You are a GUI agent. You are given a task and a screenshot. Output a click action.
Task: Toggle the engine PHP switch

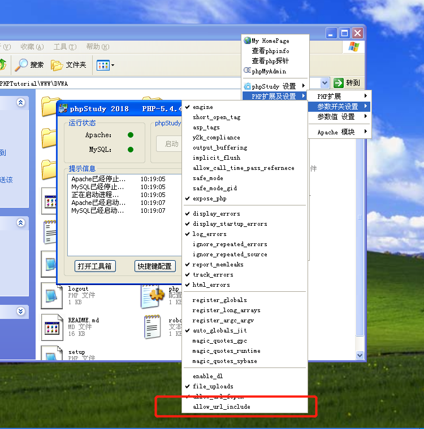point(245,107)
